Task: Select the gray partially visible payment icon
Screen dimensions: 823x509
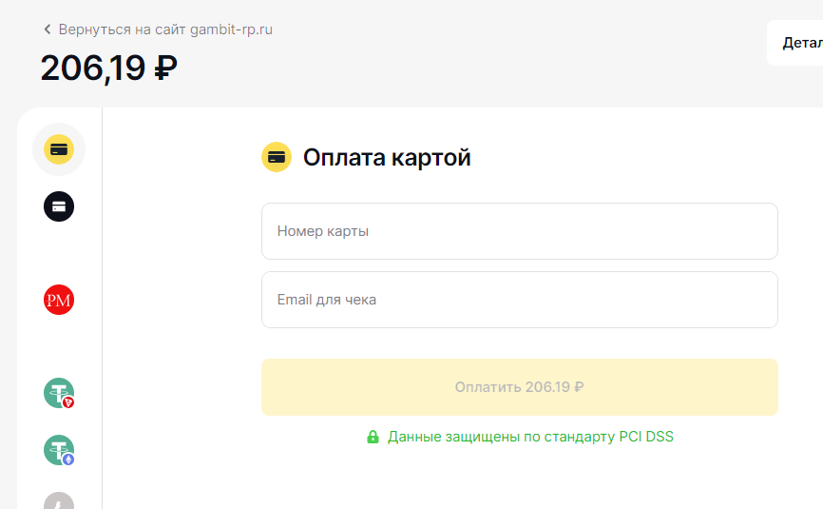Action: 59,500
